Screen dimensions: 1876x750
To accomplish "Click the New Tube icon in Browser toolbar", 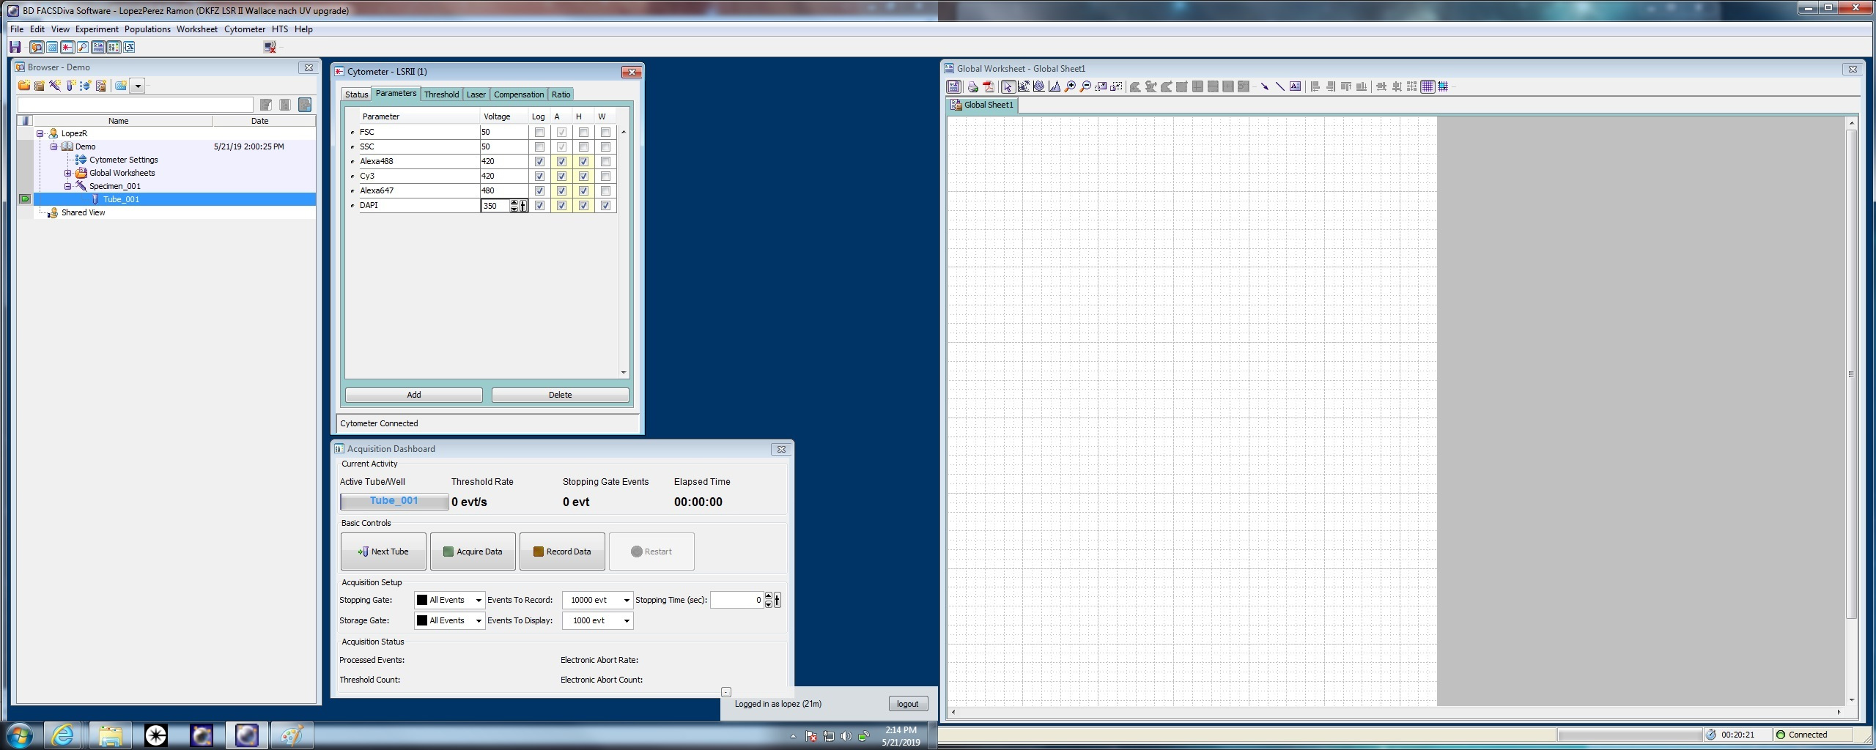I will coord(70,86).
